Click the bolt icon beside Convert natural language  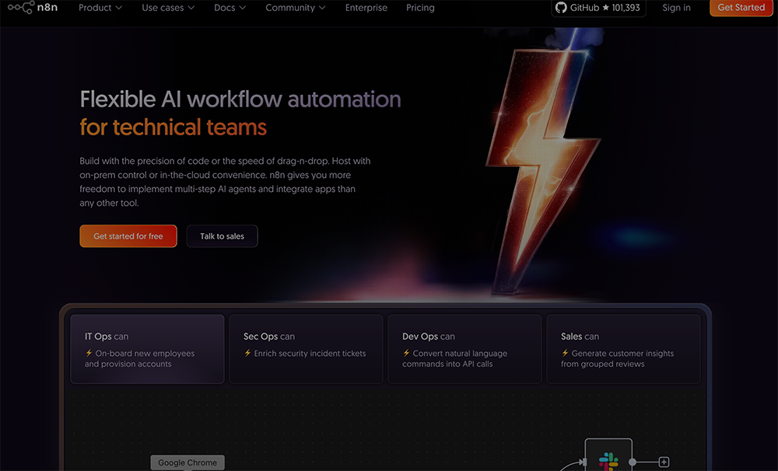click(406, 353)
